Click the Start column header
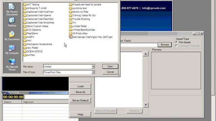 12,102
